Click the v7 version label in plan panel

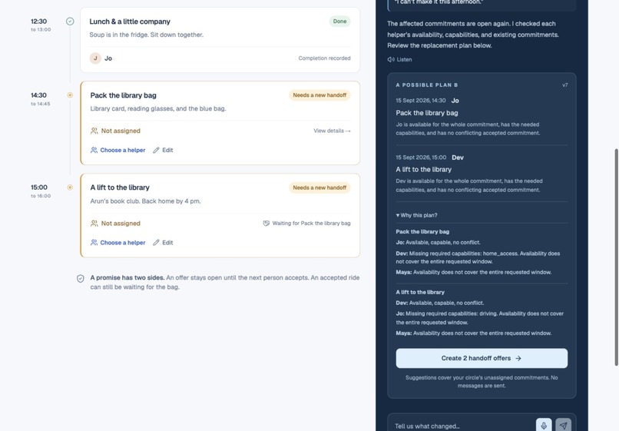click(x=565, y=85)
